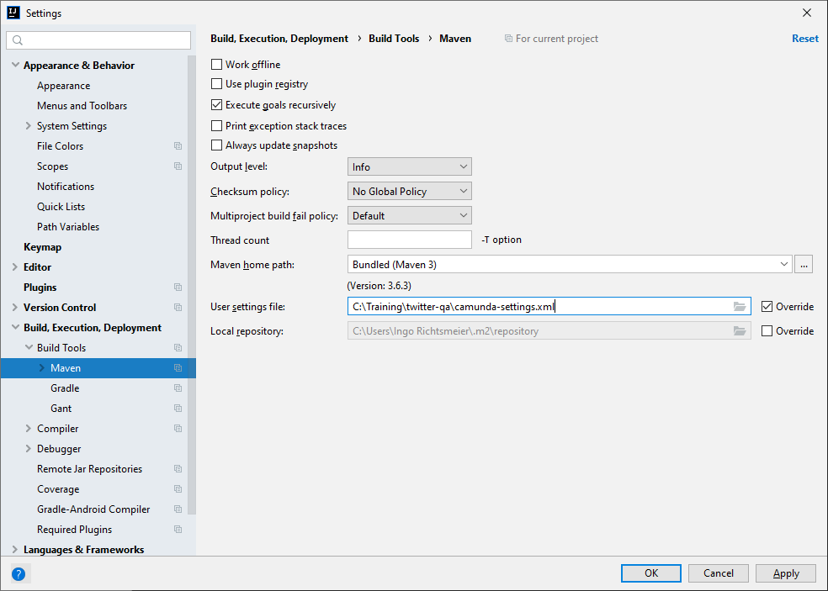The height and width of the screenshot is (591, 828).
Task: Click the project-level icon beside File Colors
Action: pos(178,146)
